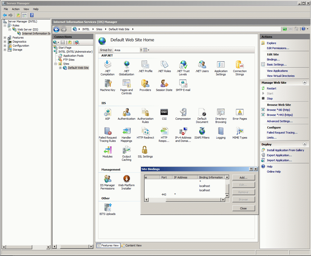Open the .NET Compilation feature
311x256 pixels.
point(108,68)
